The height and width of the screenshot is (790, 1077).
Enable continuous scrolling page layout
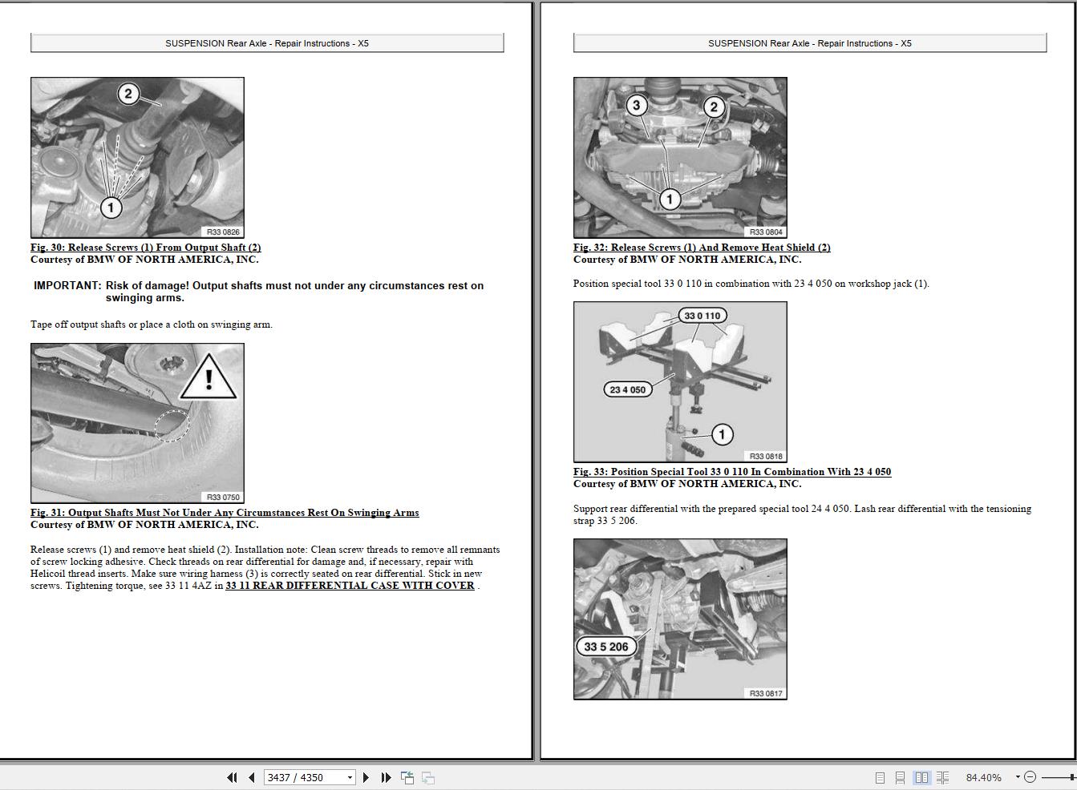[x=901, y=777]
